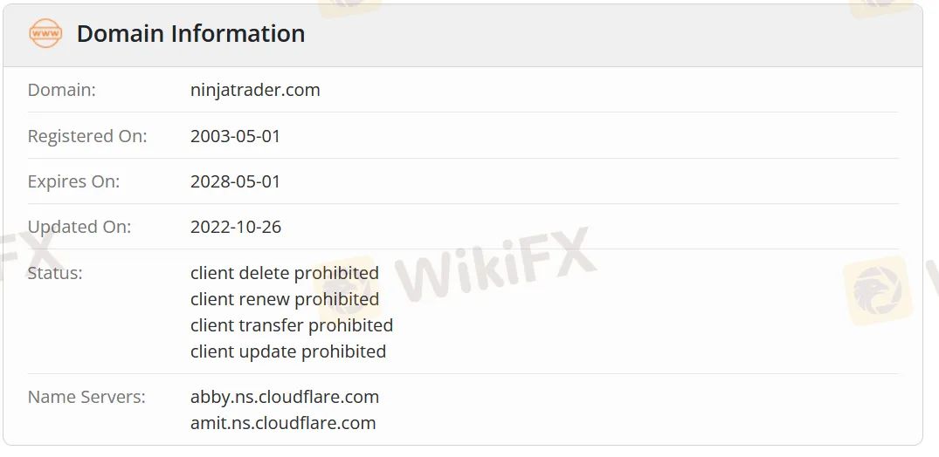Click the Name Servers: label

click(x=86, y=397)
